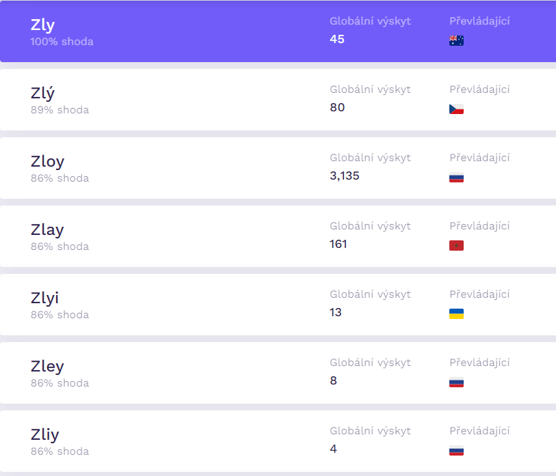Click the Russian flag icon in Zloy row

(456, 177)
